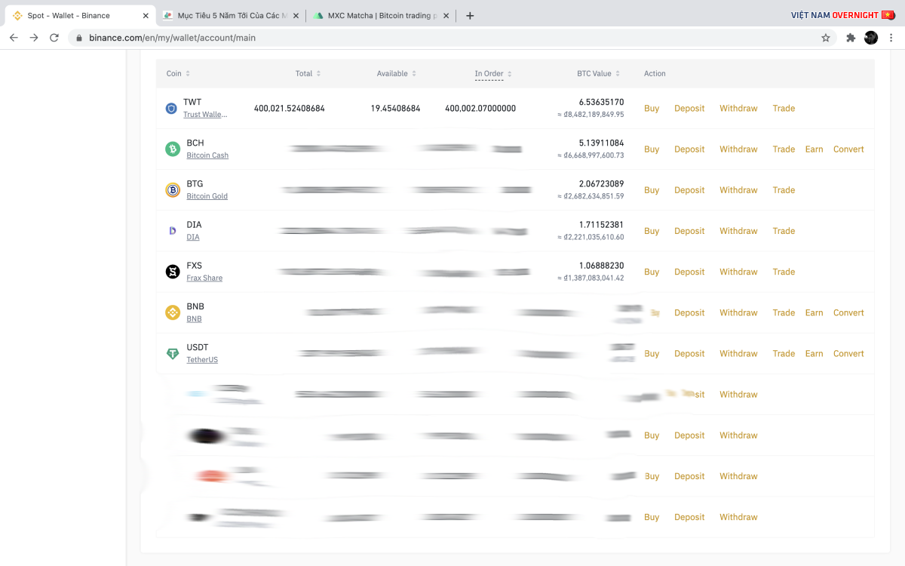Click the Bitcoin Gold coin icon
Screen dimensions: 905x566
(x=173, y=190)
